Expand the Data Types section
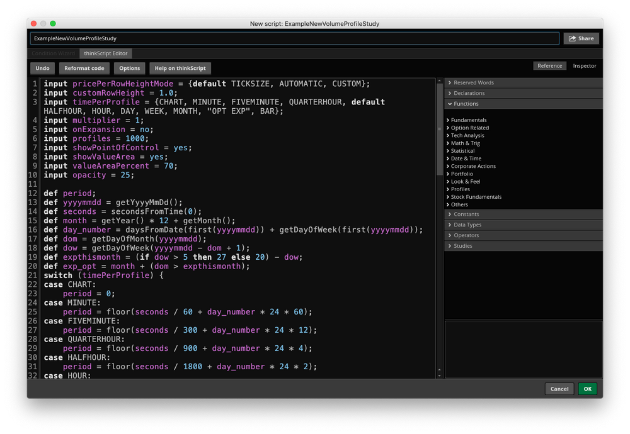Image resolution: width=630 pixels, height=434 pixels. point(524,225)
